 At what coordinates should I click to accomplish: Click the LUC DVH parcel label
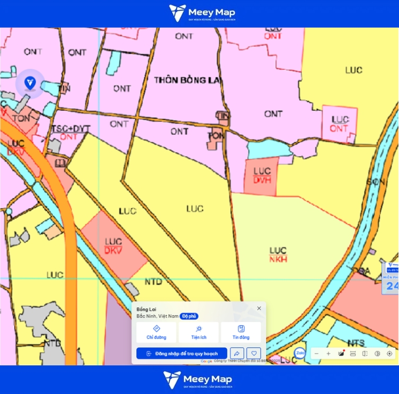click(262, 176)
